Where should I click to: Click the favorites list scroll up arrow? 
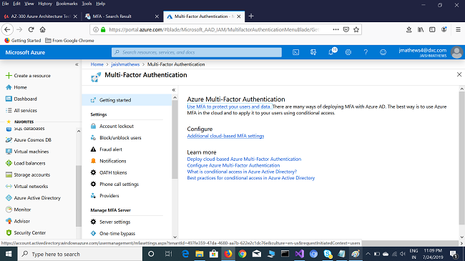coord(79,131)
